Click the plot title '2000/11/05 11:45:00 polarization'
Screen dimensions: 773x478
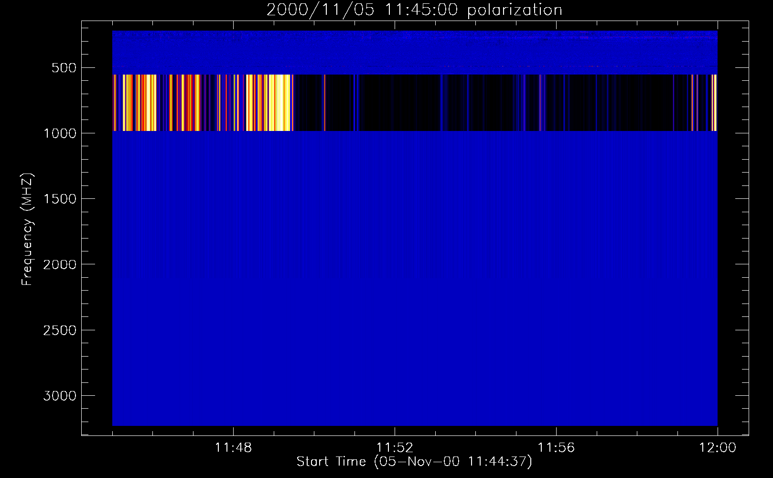[414, 10]
